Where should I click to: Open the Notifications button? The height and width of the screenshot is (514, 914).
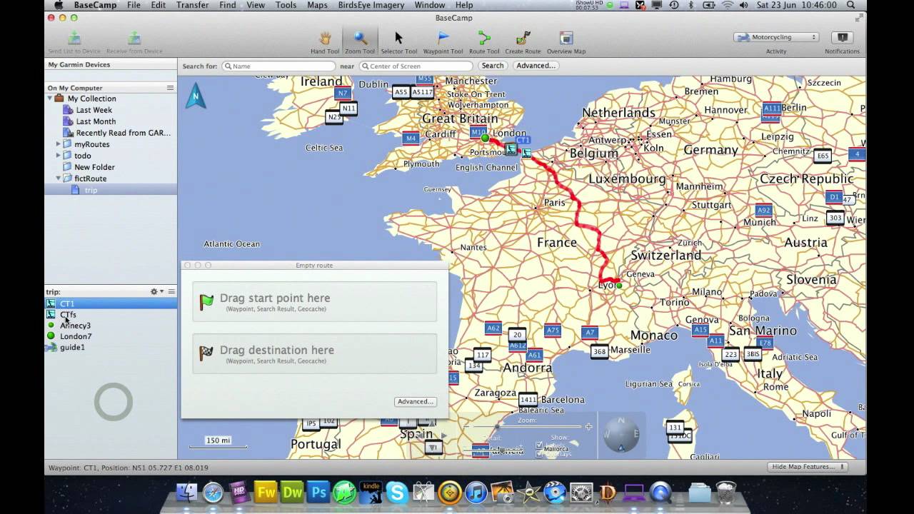[x=843, y=37]
